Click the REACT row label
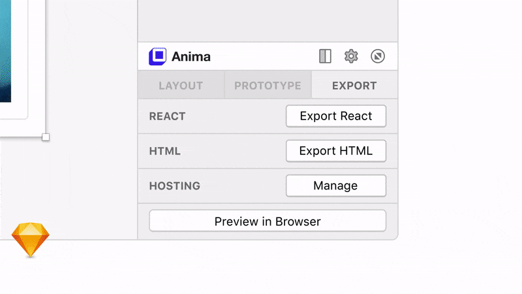Screen dimensions: 522x294 tap(167, 116)
